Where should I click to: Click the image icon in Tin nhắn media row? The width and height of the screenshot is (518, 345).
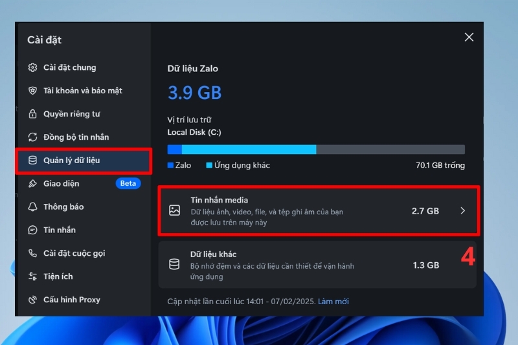174,210
